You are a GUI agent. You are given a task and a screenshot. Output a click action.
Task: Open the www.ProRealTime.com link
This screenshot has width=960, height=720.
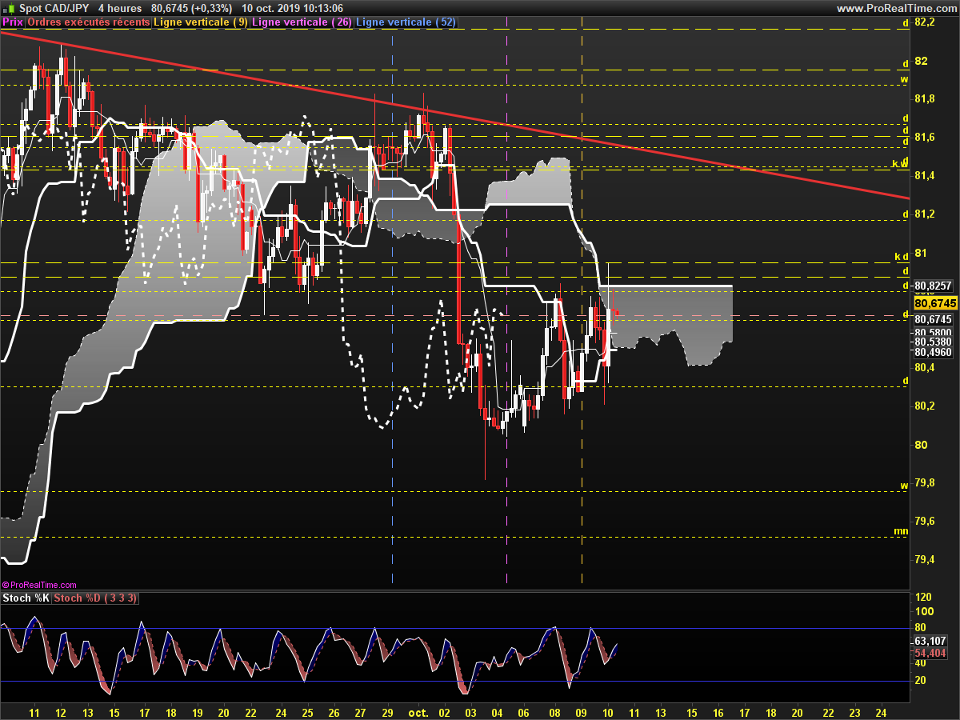pyautogui.click(x=896, y=8)
